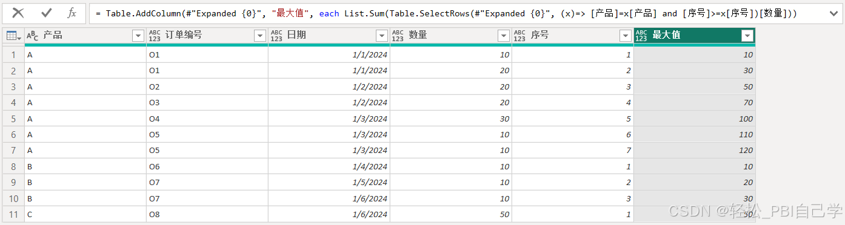Click the 序号 cell showing 6
The image size is (845, 225).
click(x=573, y=134)
